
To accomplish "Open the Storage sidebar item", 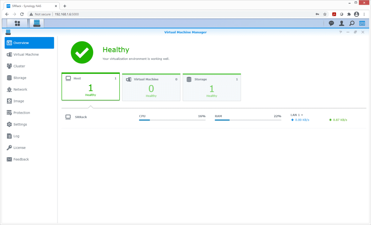I will click(29, 78).
